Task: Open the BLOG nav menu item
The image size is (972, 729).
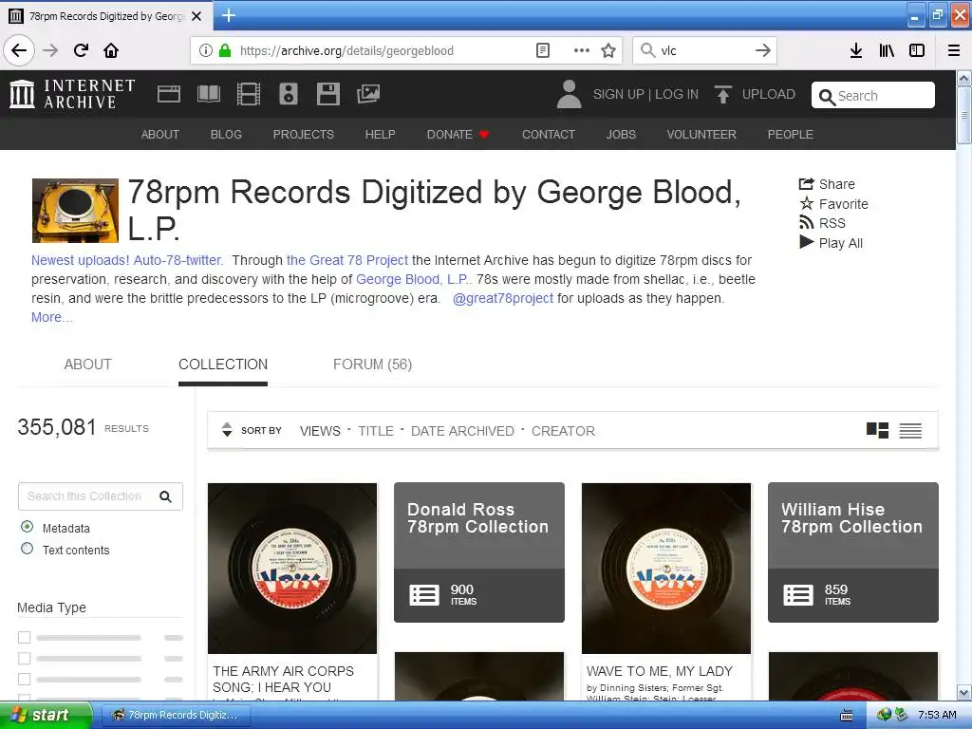Action: tap(226, 135)
